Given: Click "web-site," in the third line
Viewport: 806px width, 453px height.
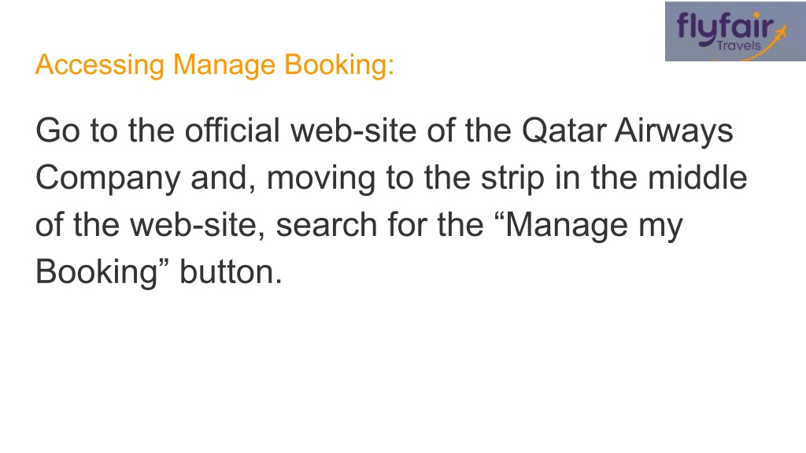Looking at the screenshot, I should (198, 225).
